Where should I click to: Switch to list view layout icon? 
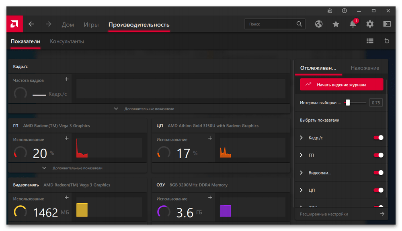(x=370, y=41)
